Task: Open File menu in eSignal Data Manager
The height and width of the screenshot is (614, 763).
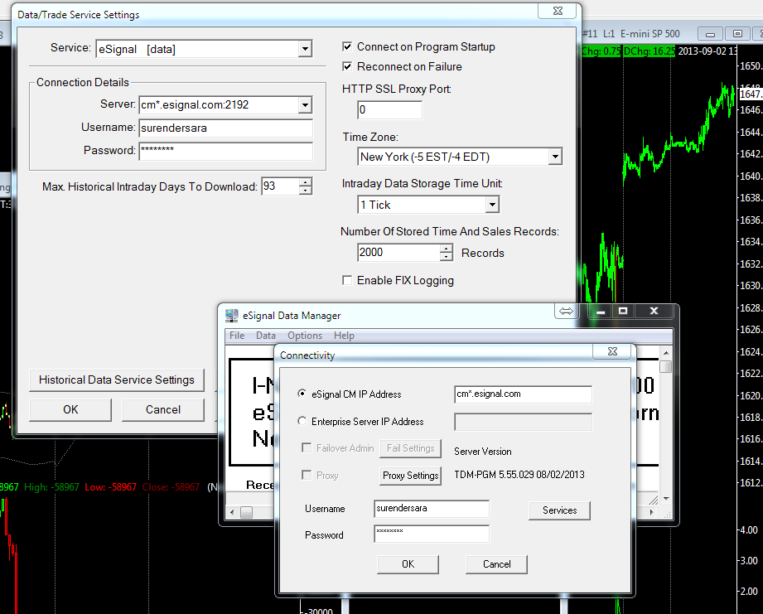Action: coord(237,336)
